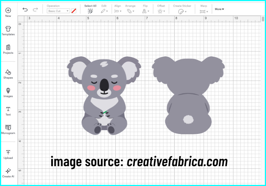Open the Images library
Image resolution: width=266 pixels, height=186 pixels.
click(x=8, y=93)
